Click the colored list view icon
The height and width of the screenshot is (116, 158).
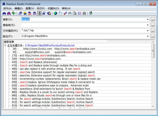point(80,13)
